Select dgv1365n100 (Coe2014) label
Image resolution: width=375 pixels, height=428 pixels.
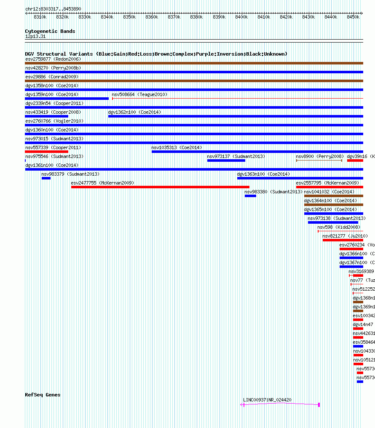point(330,210)
